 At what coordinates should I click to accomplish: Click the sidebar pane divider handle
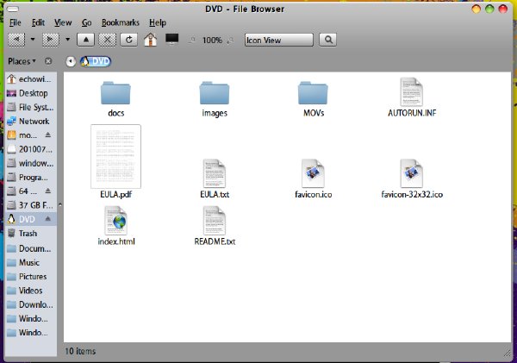[60, 205]
